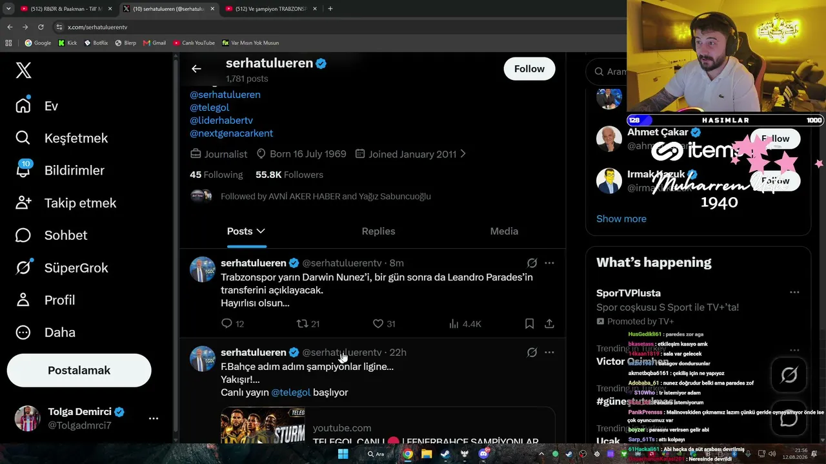826x464 pixels.
Task: Open Gmail bookmark
Action: click(x=154, y=43)
